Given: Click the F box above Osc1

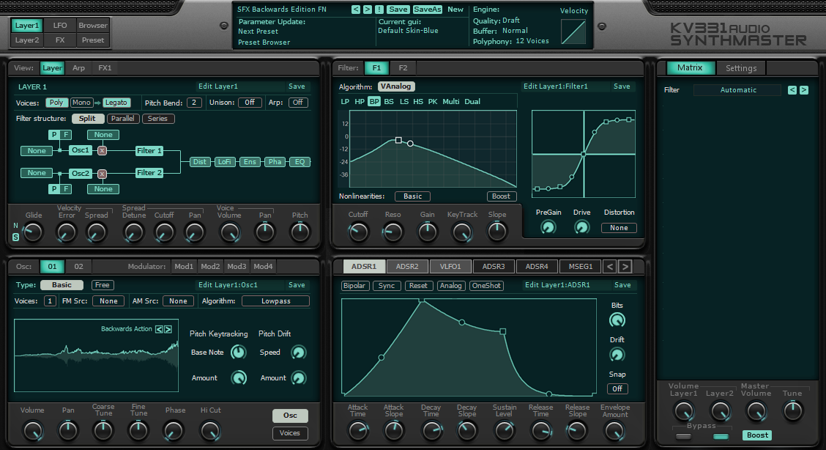Looking at the screenshot, I should [x=66, y=135].
